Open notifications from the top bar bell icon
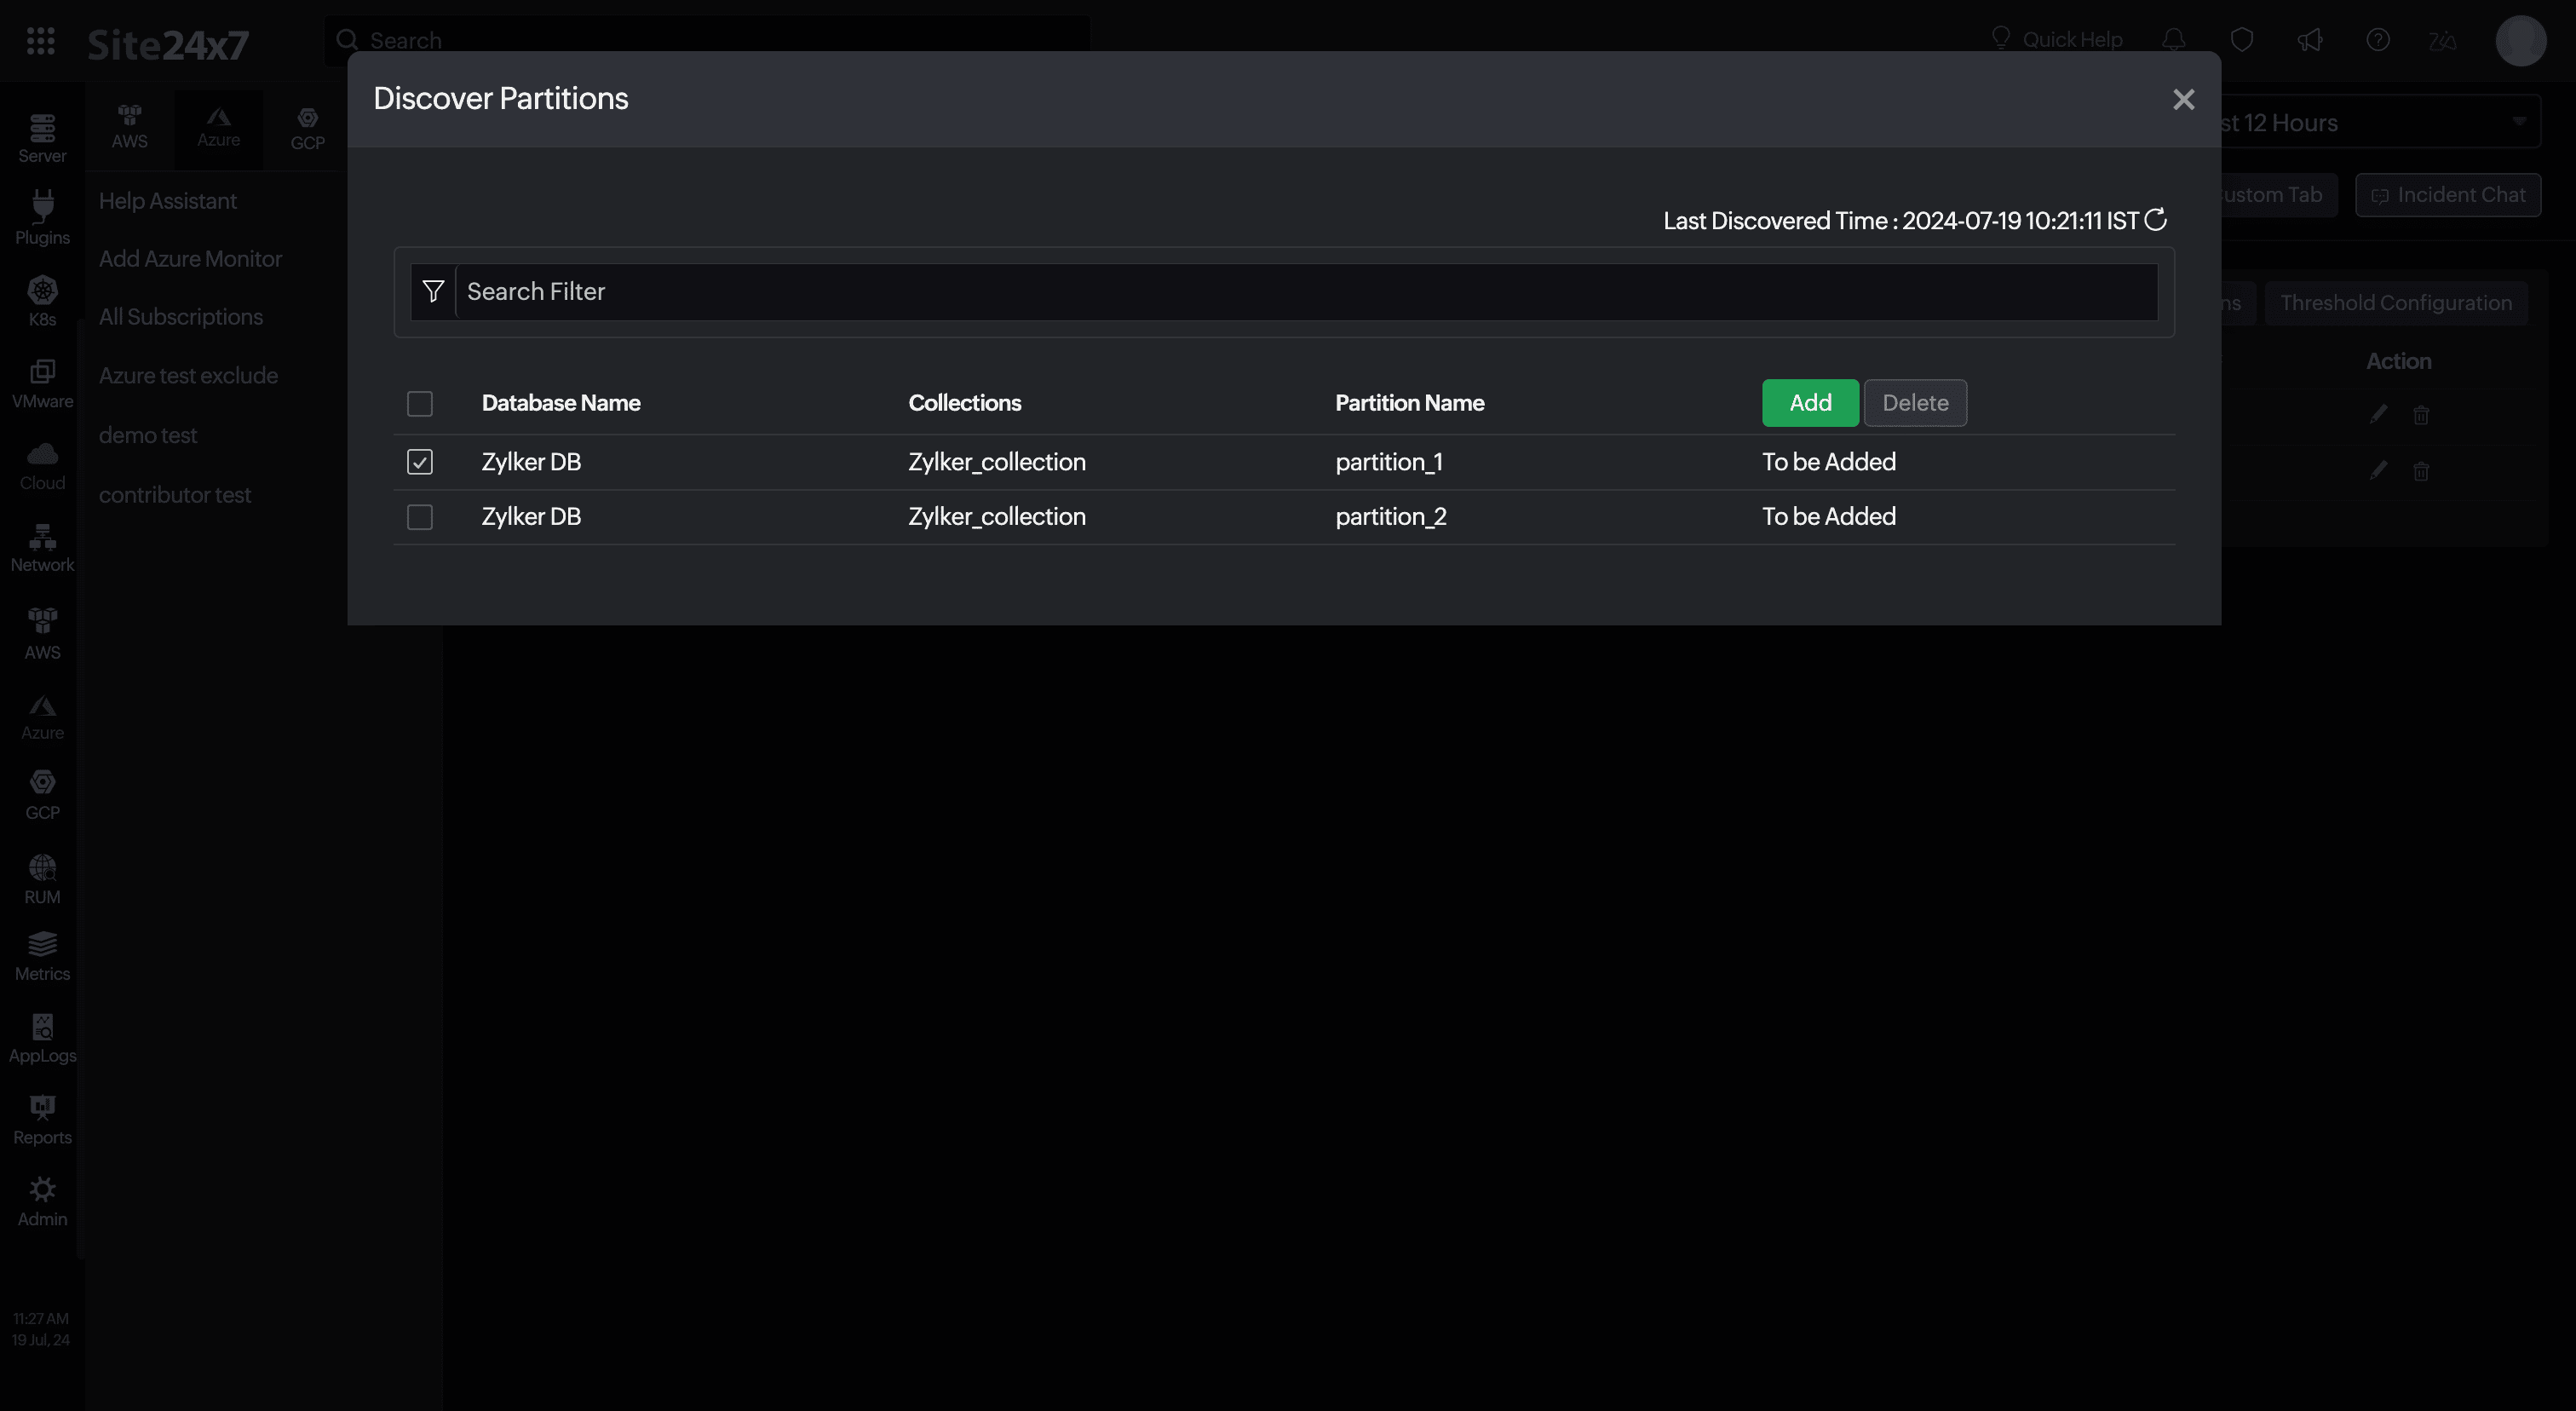 pyautogui.click(x=2172, y=40)
